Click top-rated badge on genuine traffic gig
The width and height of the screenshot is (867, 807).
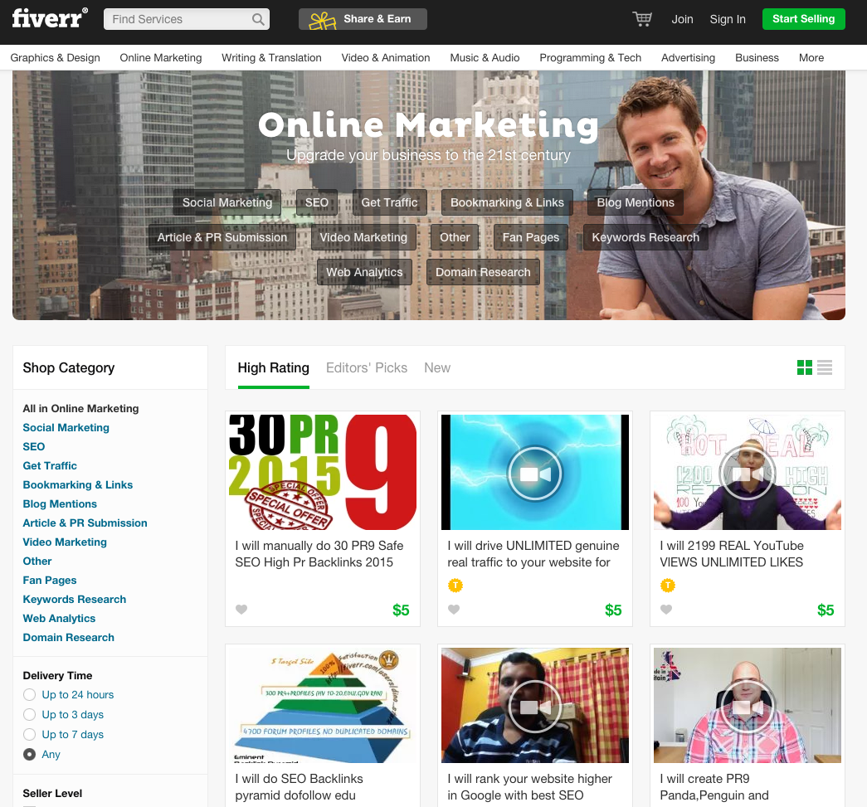click(x=455, y=585)
